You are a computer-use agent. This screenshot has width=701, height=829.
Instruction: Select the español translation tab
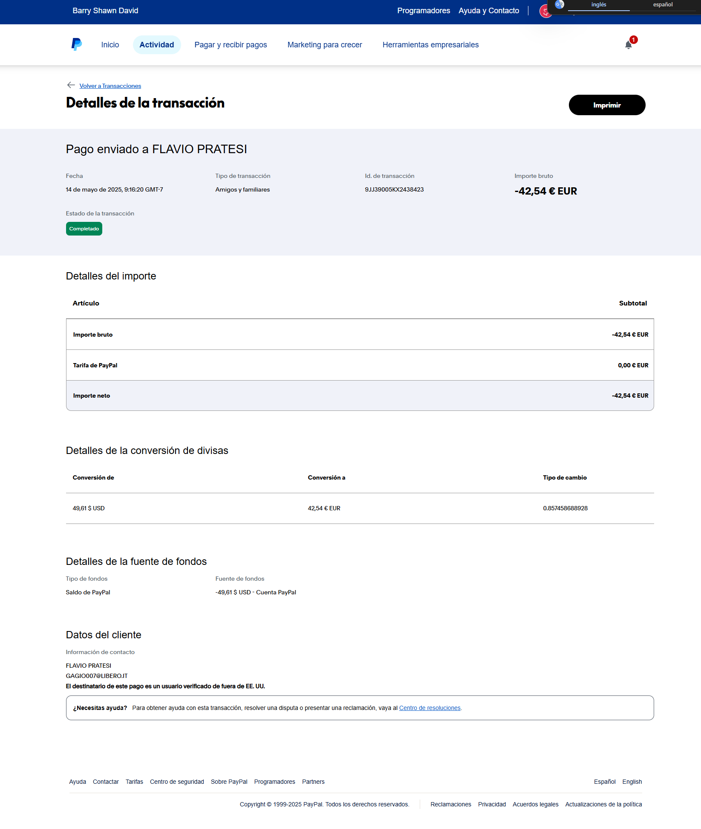pos(663,5)
